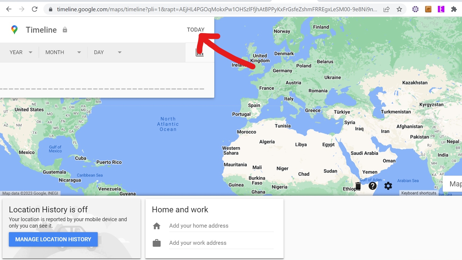Screen dimensions: 462x260
Task: Click the Mexico map label
Action: click(x=27, y=152)
